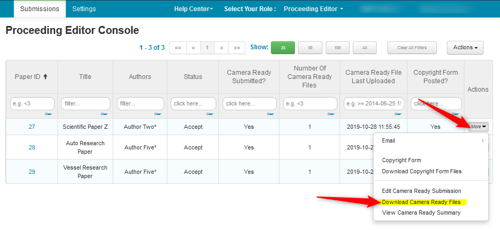Show 100 items per page
Screen dimensions: 500x230
[337, 48]
